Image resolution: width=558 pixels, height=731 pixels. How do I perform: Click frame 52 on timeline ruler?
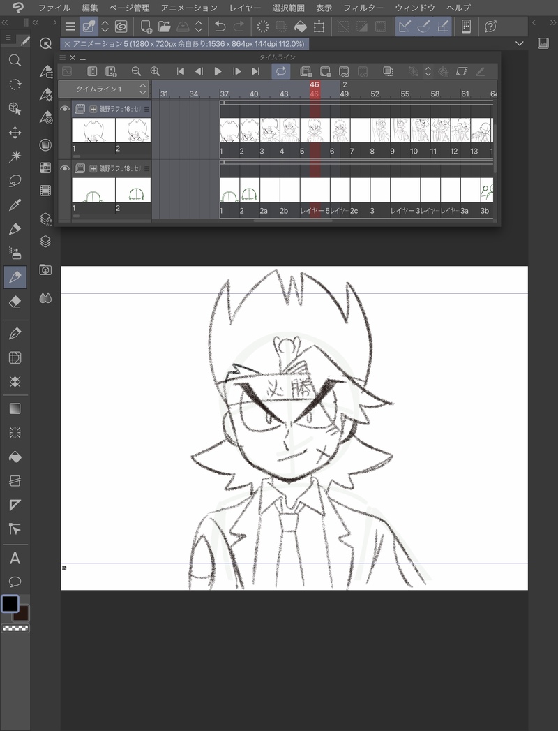[x=375, y=94]
